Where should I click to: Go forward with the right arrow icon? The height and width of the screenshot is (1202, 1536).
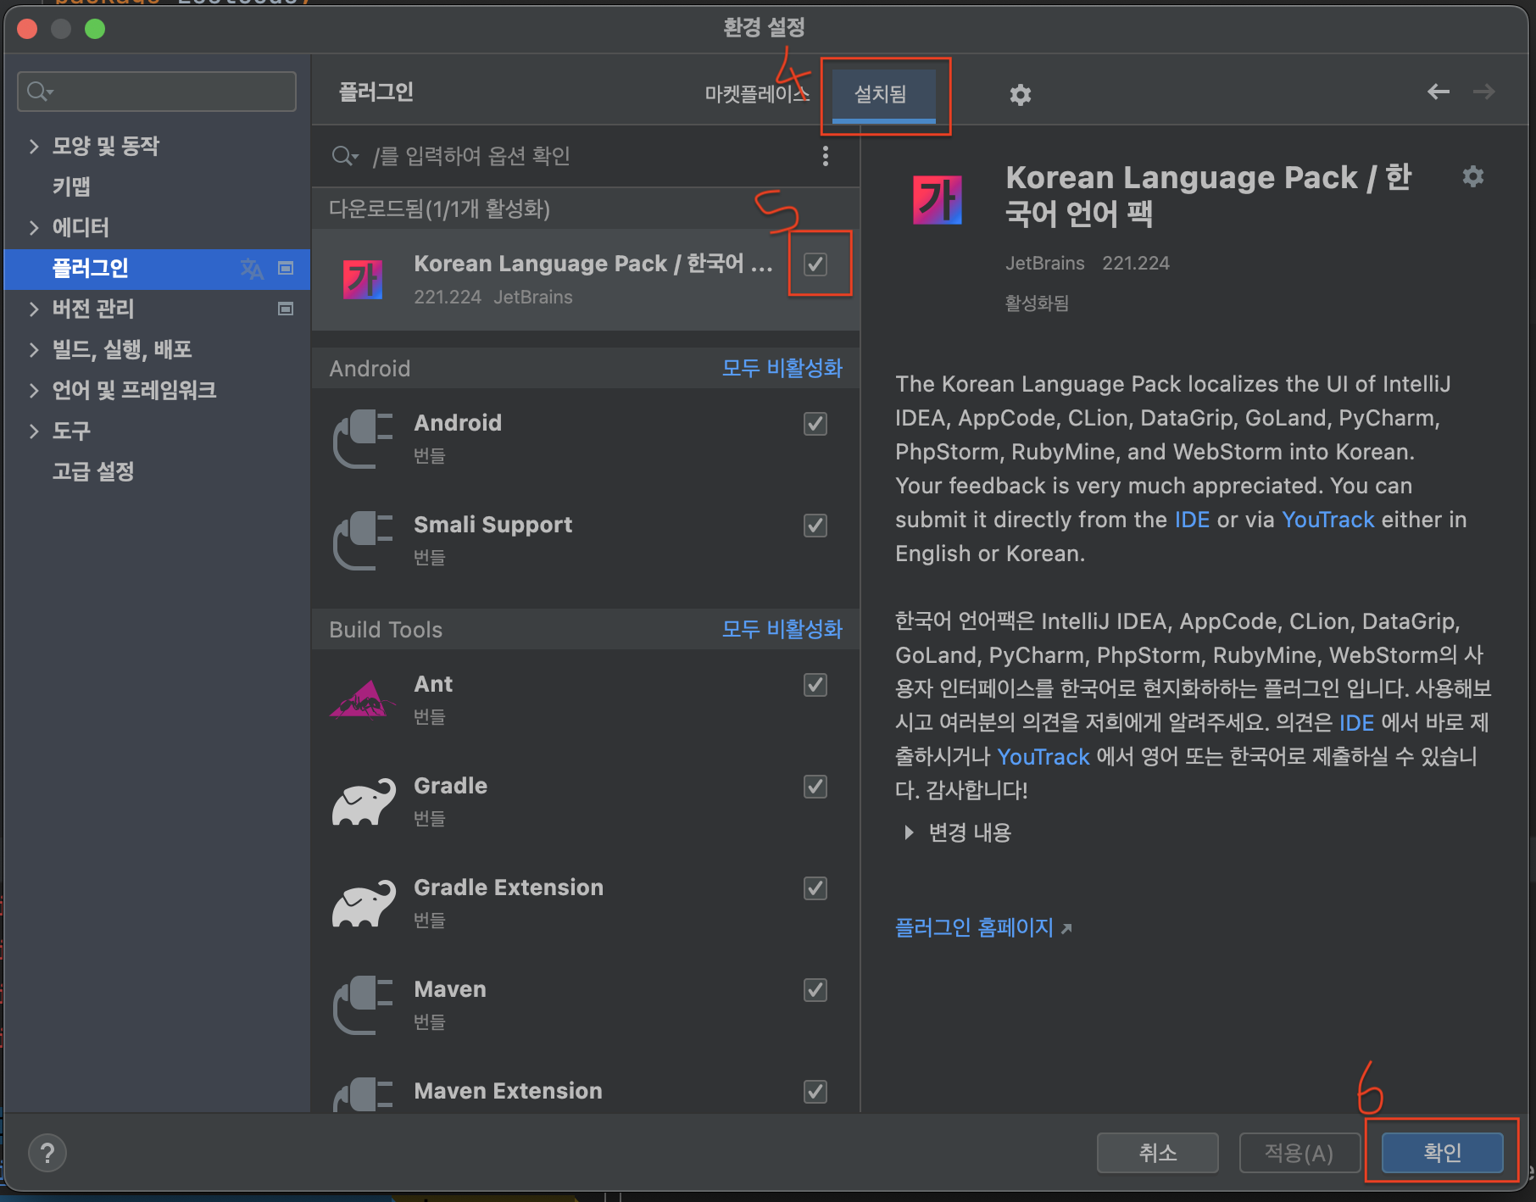point(1483,92)
